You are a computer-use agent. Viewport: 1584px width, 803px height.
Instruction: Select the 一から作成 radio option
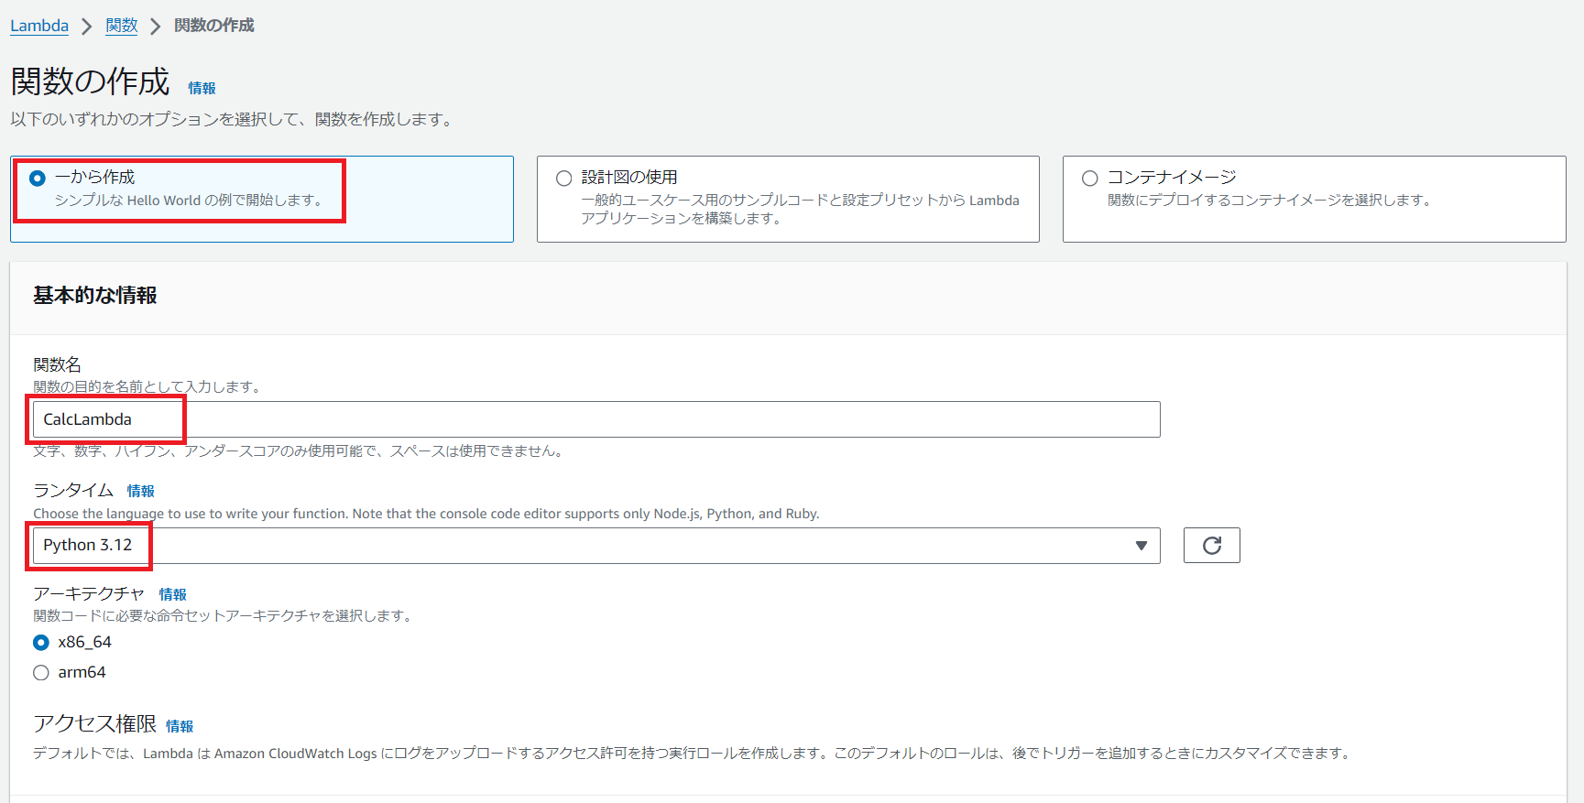[38, 179]
